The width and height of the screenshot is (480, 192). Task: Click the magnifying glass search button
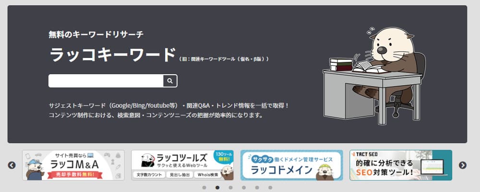pyautogui.click(x=170, y=81)
